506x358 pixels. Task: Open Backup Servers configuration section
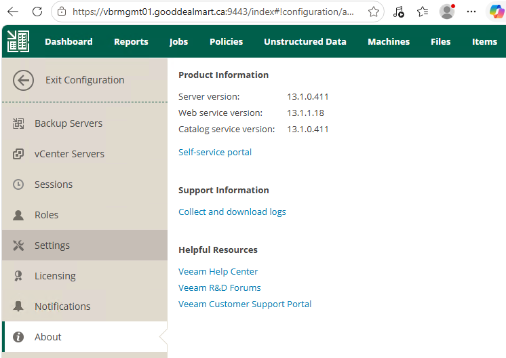[85, 123]
